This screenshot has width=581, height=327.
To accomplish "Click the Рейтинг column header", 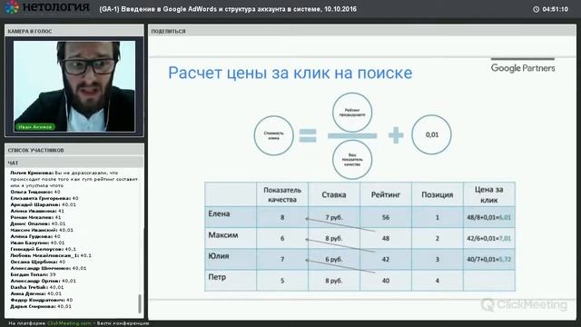I will (x=386, y=194).
